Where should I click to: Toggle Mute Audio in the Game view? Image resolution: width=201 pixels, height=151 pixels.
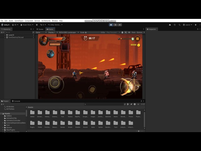click(x=126, y=32)
